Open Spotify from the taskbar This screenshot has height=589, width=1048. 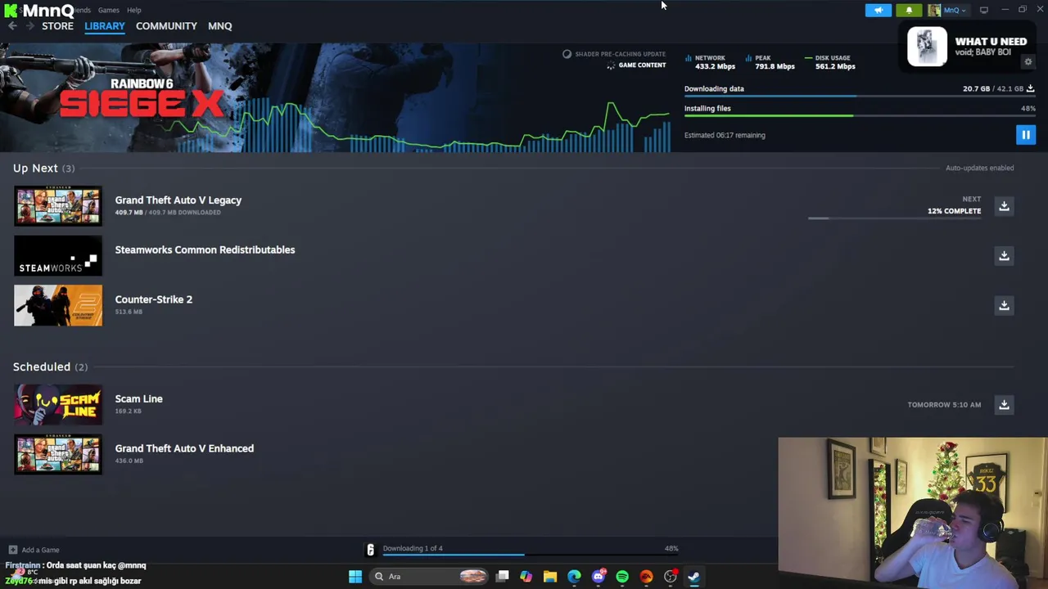tap(622, 577)
